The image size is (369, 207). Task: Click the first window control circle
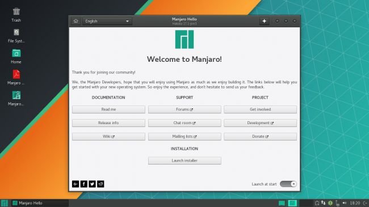pos(278,21)
